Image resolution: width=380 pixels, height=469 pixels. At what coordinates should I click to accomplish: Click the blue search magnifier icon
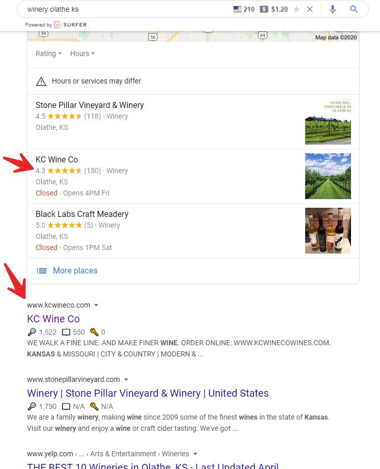point(354,9)
